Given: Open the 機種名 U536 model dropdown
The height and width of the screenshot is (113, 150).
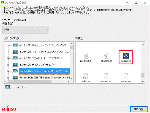Looking at the screenshot, I should tap(25, 30).
